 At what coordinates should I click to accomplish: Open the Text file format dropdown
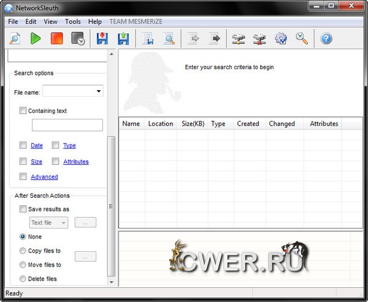point(48,223)
